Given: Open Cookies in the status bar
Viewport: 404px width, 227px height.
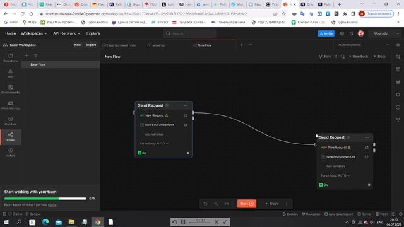Looking at the screenshot, I should pos(290,214).
